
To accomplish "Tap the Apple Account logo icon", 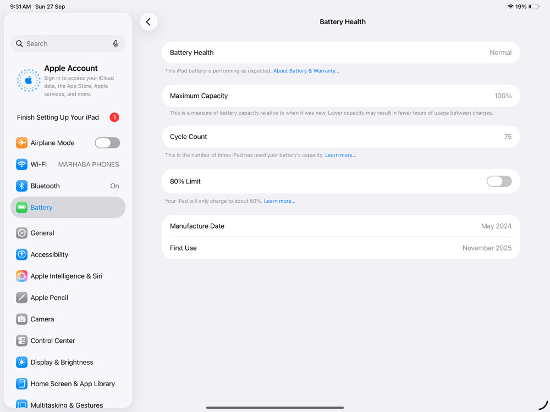I will 29,81.
